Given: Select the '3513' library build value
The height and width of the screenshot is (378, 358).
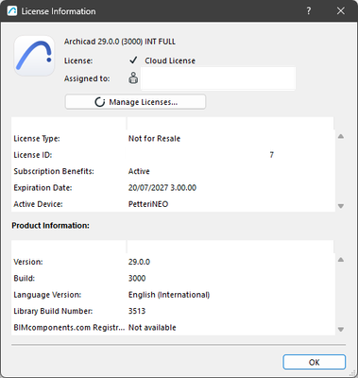Looking at the screenshot, I should [137, 311].
